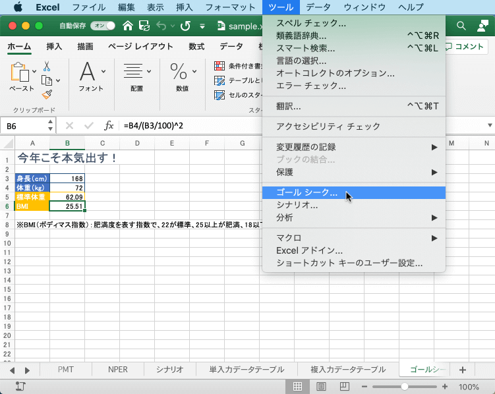
Task: Click the Save icon in title bar
Action: 144,26
